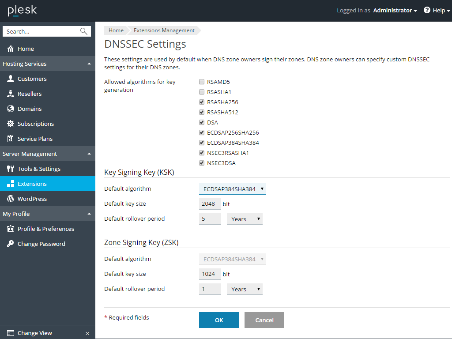Open the ZSK rollover period Years dropdown
The height and width of the screenshot is (339, 452).
(x=245, y=289)
